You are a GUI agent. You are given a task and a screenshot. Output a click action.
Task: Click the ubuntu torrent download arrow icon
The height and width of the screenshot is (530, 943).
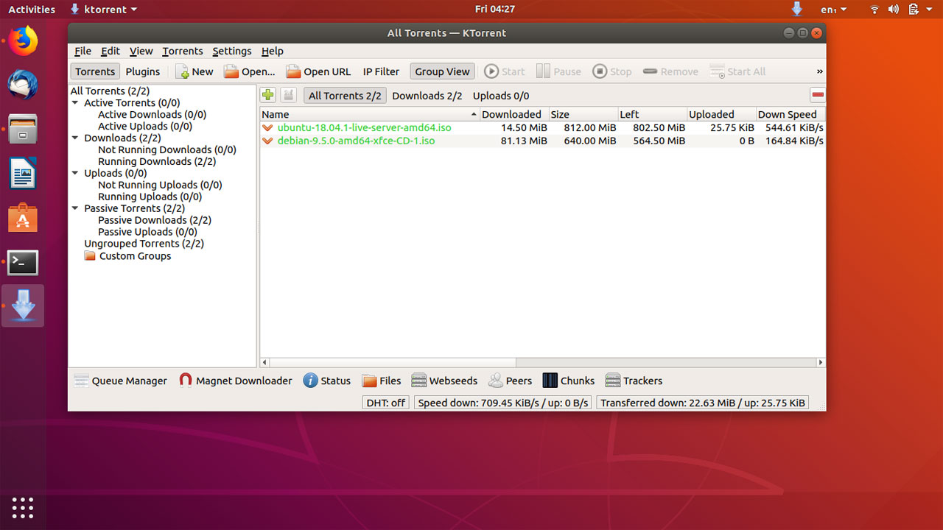(267, 127)
